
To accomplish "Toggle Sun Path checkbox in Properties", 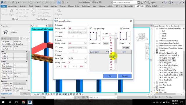I will pos(15,49).
